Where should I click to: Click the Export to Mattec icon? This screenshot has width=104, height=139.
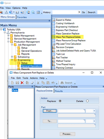coord(54,20)
